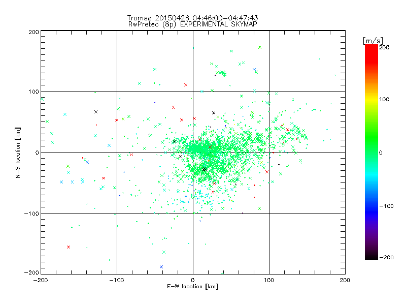Click the colorbar value label '-100'

click(x=386, y=206)
